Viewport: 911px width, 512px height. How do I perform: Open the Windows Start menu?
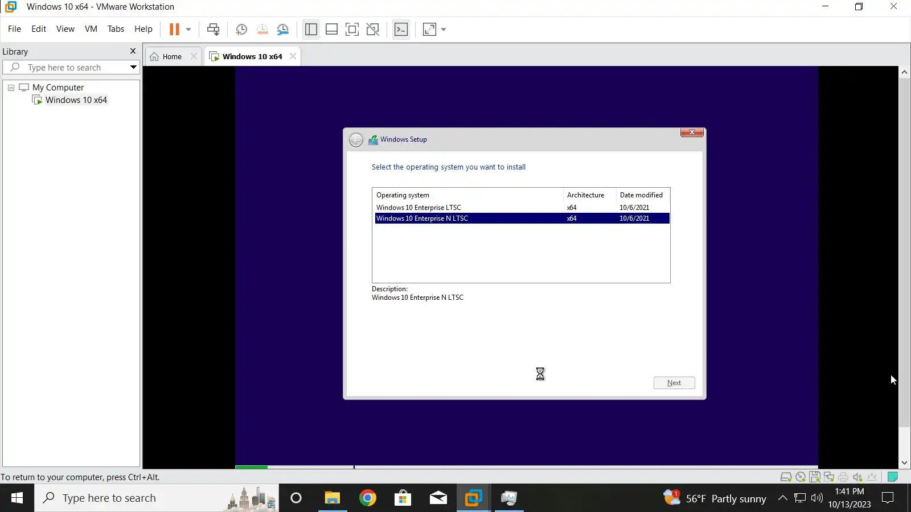click(x=17, y=498)
